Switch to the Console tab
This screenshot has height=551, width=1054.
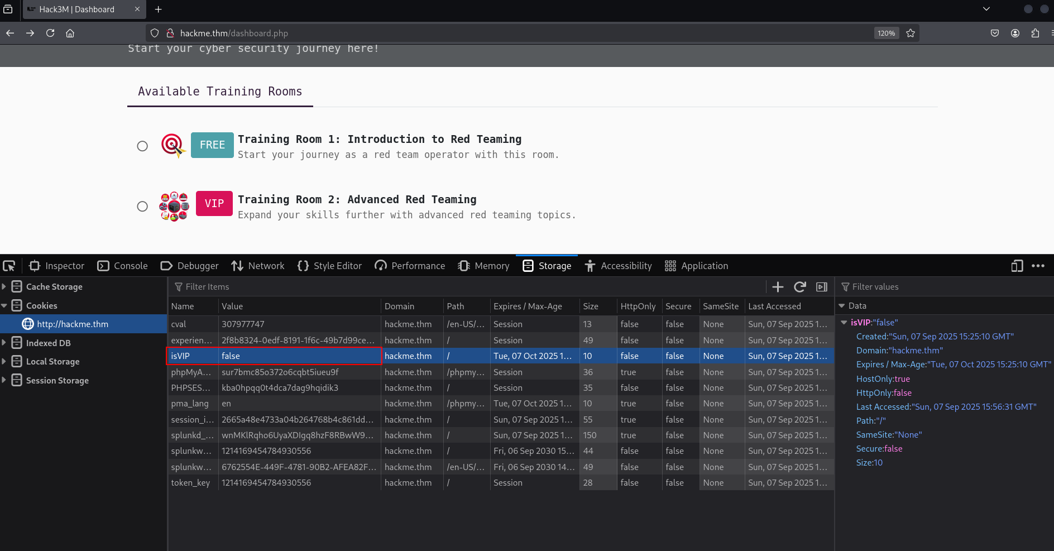coord(122,266)
